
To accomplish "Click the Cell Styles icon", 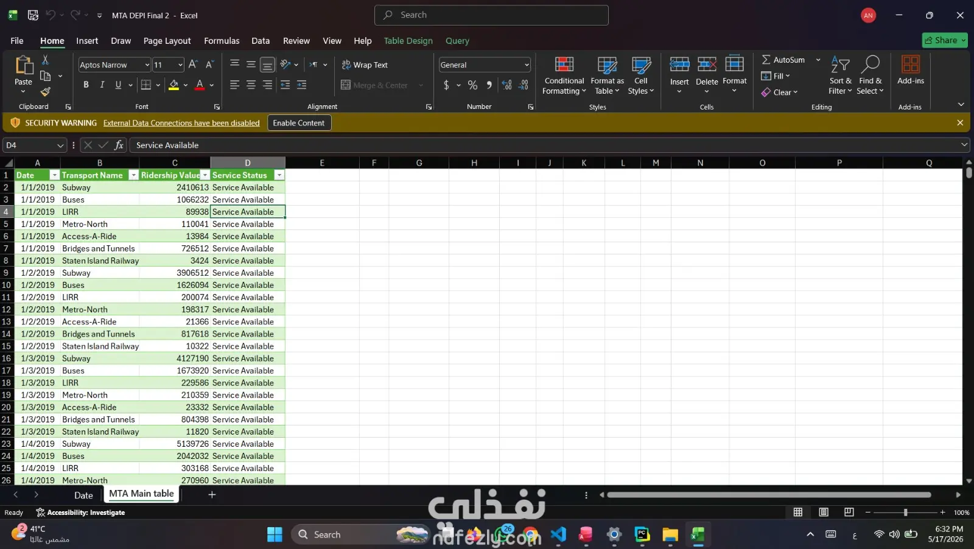I will (641, 64).
